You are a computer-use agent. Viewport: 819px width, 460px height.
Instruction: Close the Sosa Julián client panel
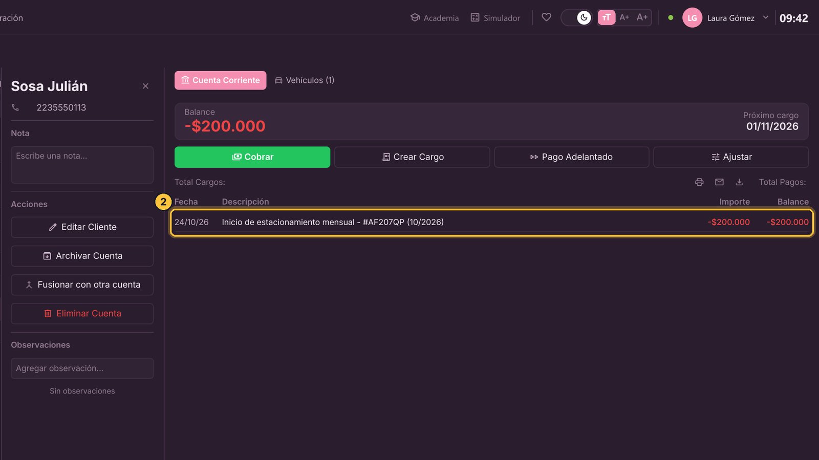pyautogui.click(x=145, y=86)
